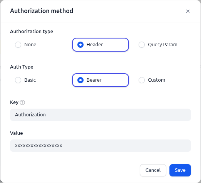
Task: Click the Authorization method dialog title
Action: click(x=42, y=11)
